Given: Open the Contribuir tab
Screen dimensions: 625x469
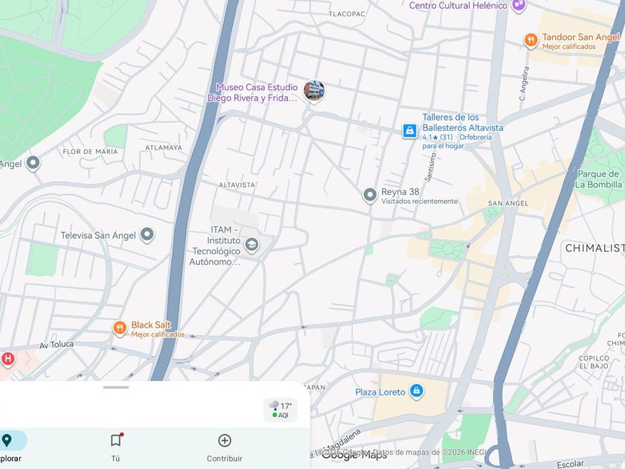Looking at the screenshot, I should [225, 447].
